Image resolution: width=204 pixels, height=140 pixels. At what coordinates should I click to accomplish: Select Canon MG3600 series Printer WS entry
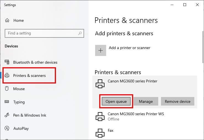[x=145, y=117]
